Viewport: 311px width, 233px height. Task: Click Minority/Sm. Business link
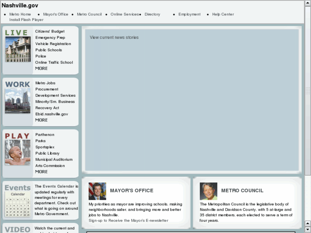pyautogui.click(x=55, y=101)
